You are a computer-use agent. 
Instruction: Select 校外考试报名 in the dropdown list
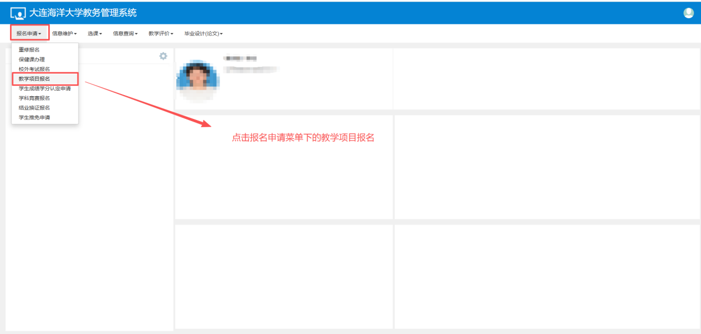[x=34, y=69]
